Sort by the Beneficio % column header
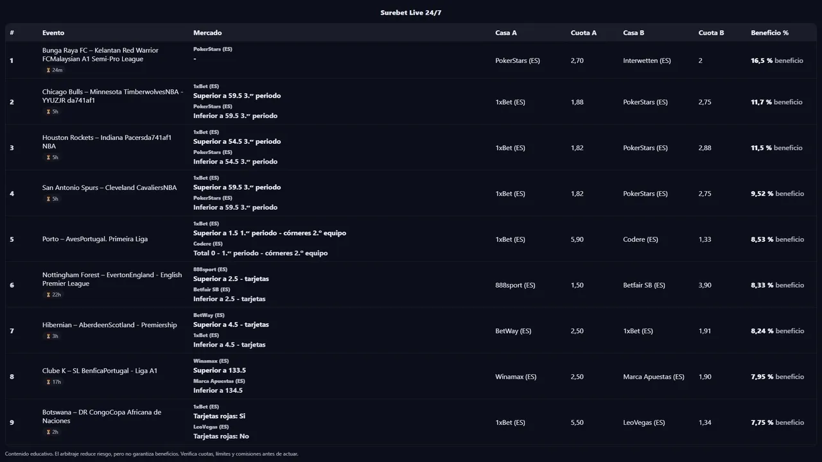Screen dimensions: 822x462 (769, 33)
